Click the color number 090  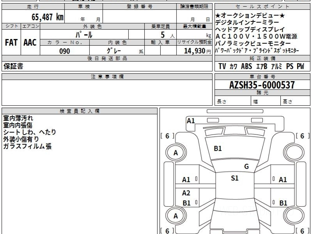[65, 51]
